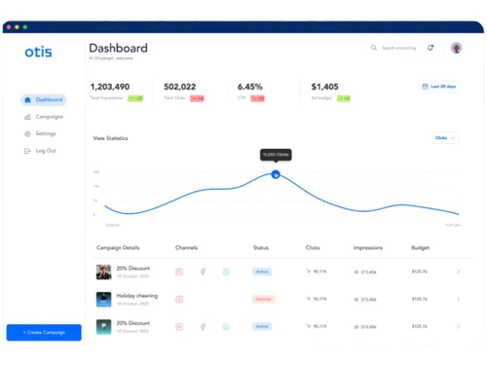Click the Impressions column header
The height and width of the screenshot is (365, 487).
[368, 248]
